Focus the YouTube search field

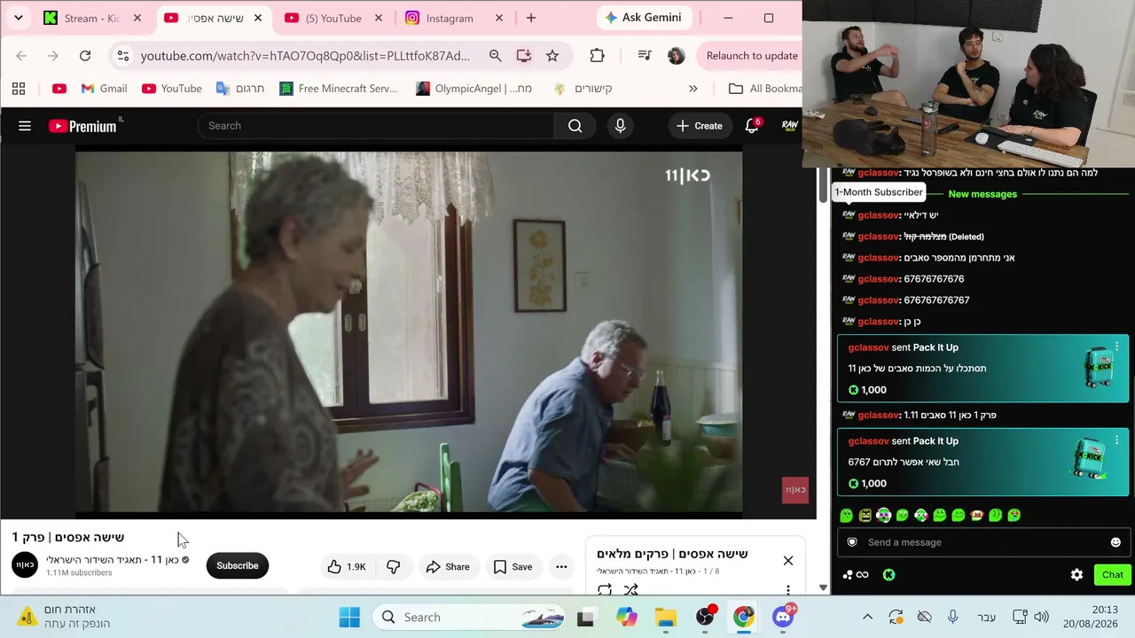376,126
